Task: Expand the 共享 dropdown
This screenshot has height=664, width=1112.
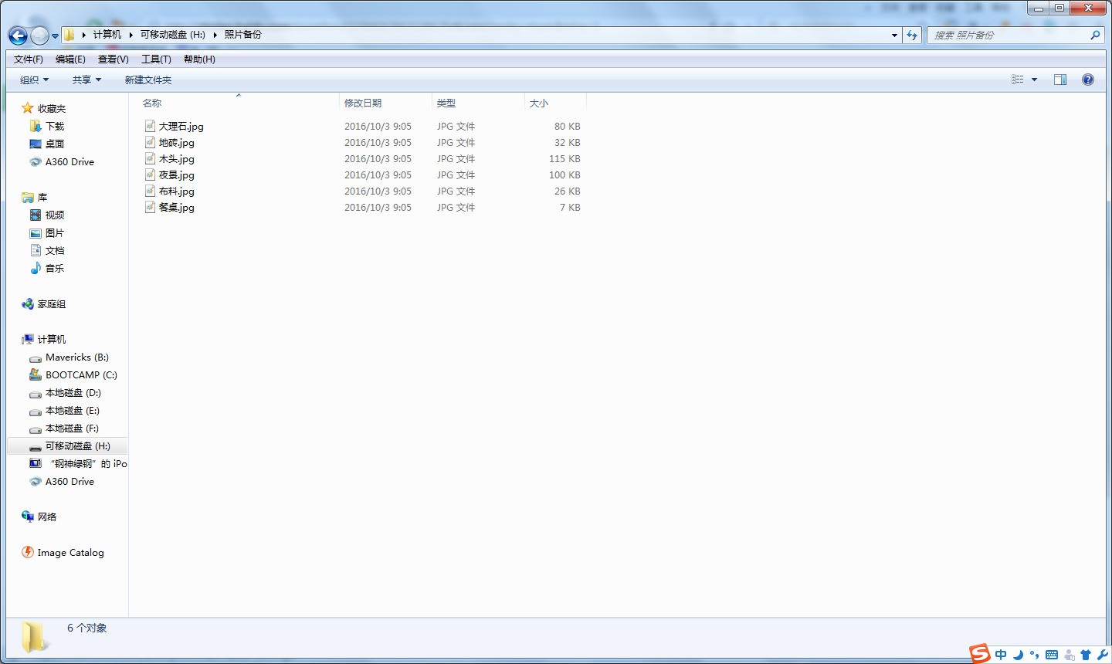Action: coord(86,80)
